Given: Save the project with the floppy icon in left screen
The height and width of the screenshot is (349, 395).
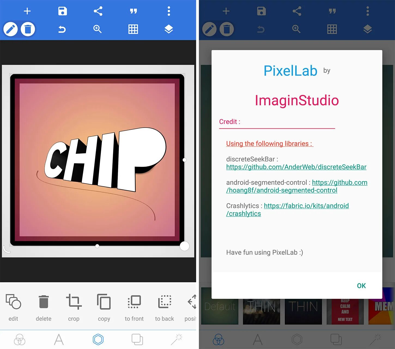Looking at the screenshot, I should [x=62, y=11].
